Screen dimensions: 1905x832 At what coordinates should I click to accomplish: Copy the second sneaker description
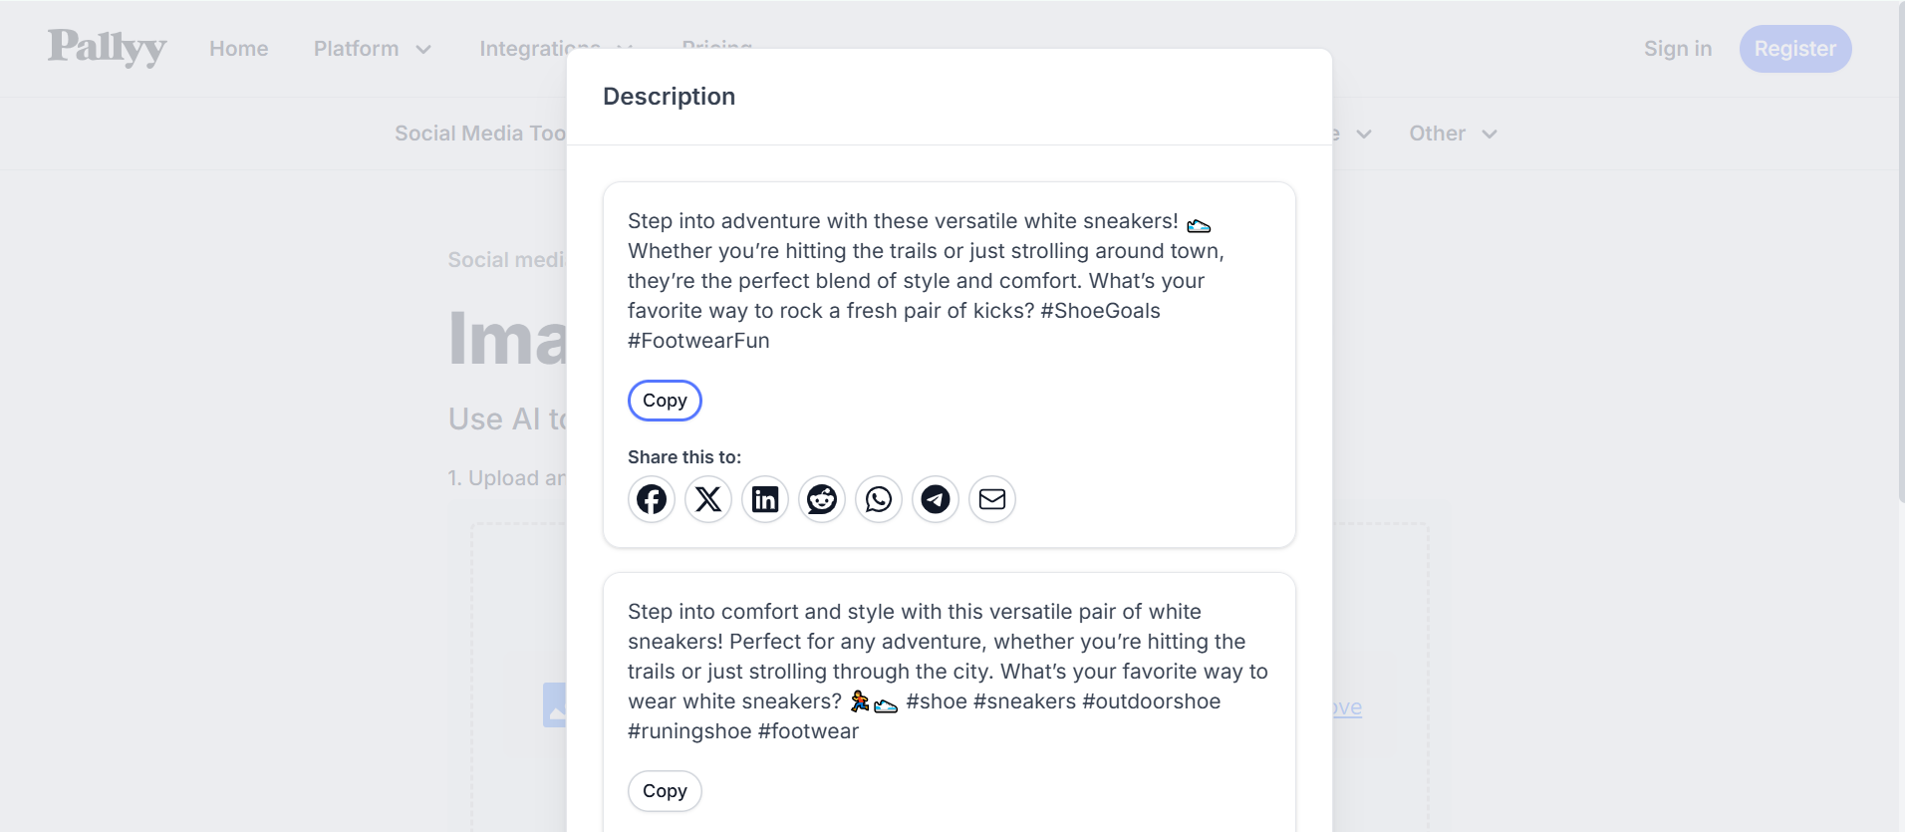665,791
